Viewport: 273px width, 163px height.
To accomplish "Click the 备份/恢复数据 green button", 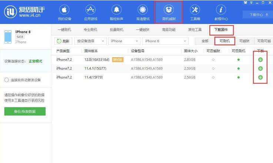I will pyautogui.click(x=25, y=111).
